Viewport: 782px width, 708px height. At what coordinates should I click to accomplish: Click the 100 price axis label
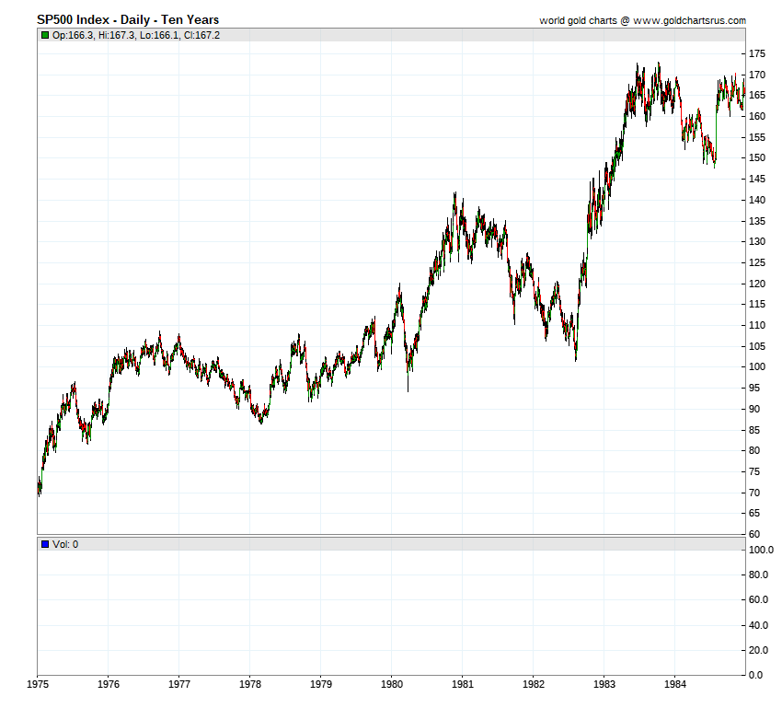757,366
